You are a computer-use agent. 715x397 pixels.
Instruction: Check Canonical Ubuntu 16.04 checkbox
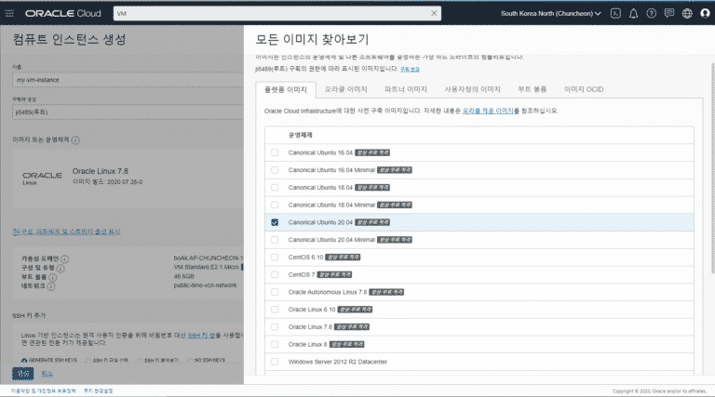click(275, 152)
